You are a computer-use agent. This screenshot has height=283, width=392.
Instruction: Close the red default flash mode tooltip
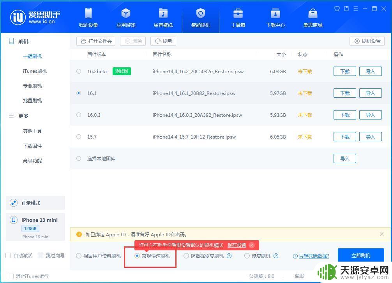(252, 245)
